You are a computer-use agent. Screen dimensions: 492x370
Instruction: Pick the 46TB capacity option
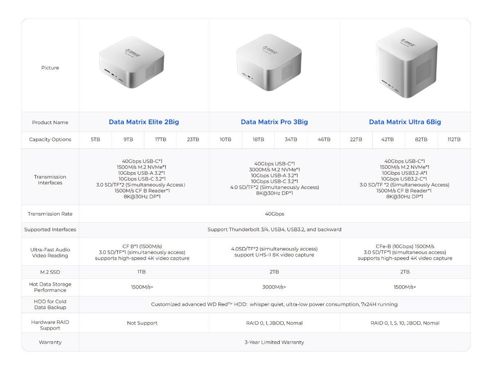tap(324, 140)
